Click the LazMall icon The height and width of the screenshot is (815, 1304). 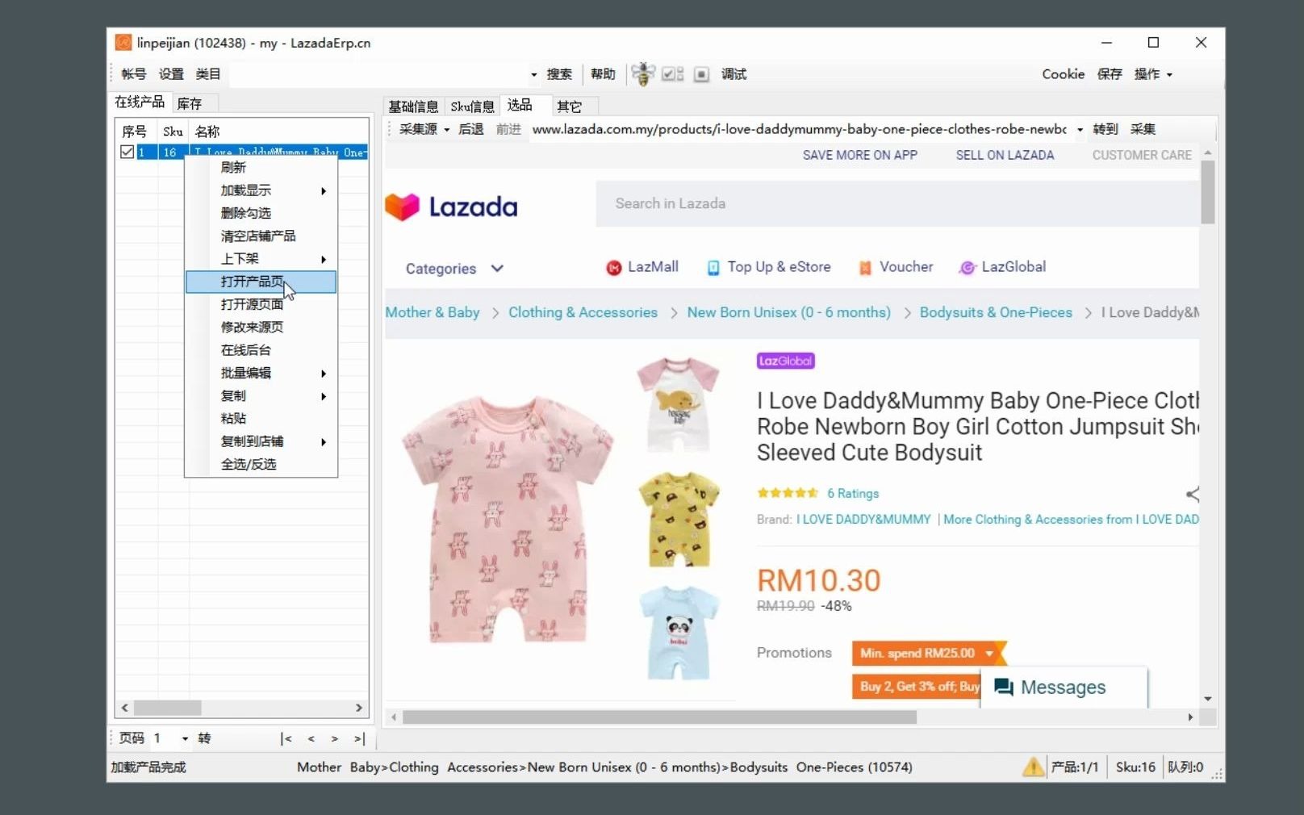613,268
